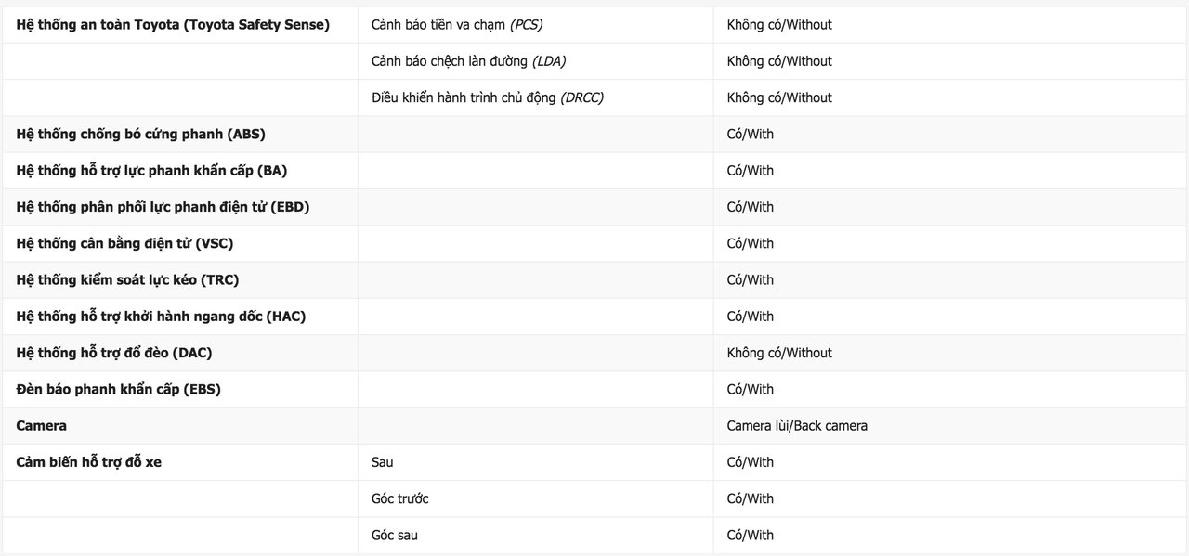Viewport: 1189px width, 556px height.
Task: Click the Không có/Without value for DAC
Action: click(779, 353)
